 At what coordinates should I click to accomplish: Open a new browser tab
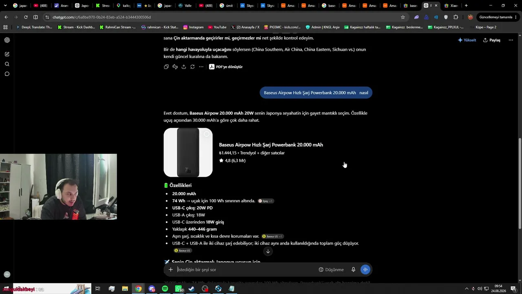(x=466, y=6)
